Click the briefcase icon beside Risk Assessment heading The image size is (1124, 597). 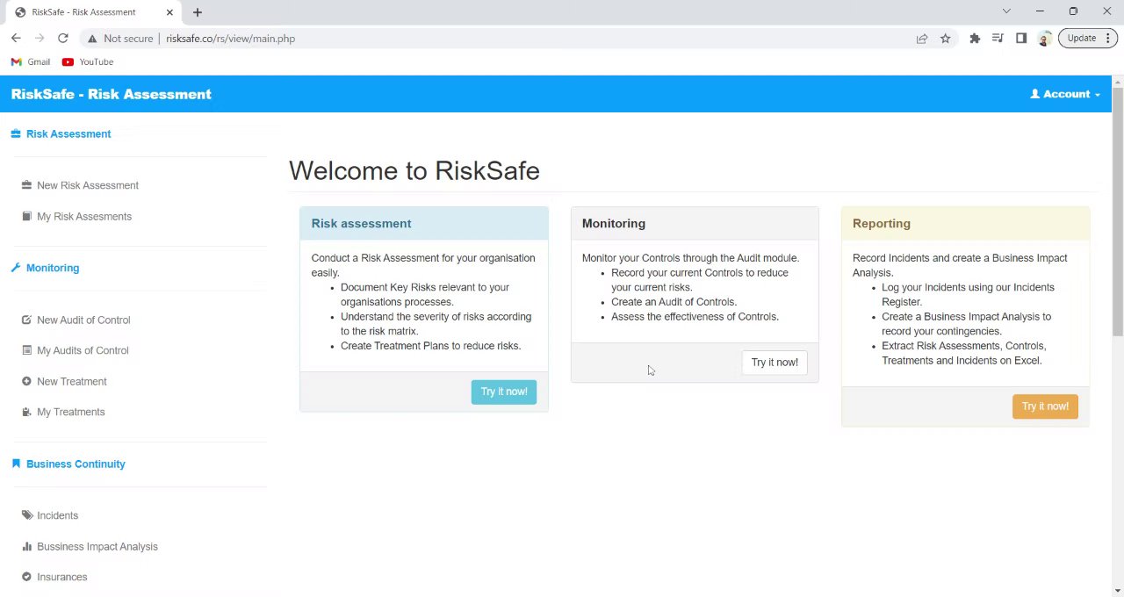click(16, 133)
